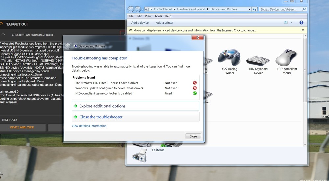
Task: Click the back arrow in the troubleshooter dialog
Action: pos(68,46)
